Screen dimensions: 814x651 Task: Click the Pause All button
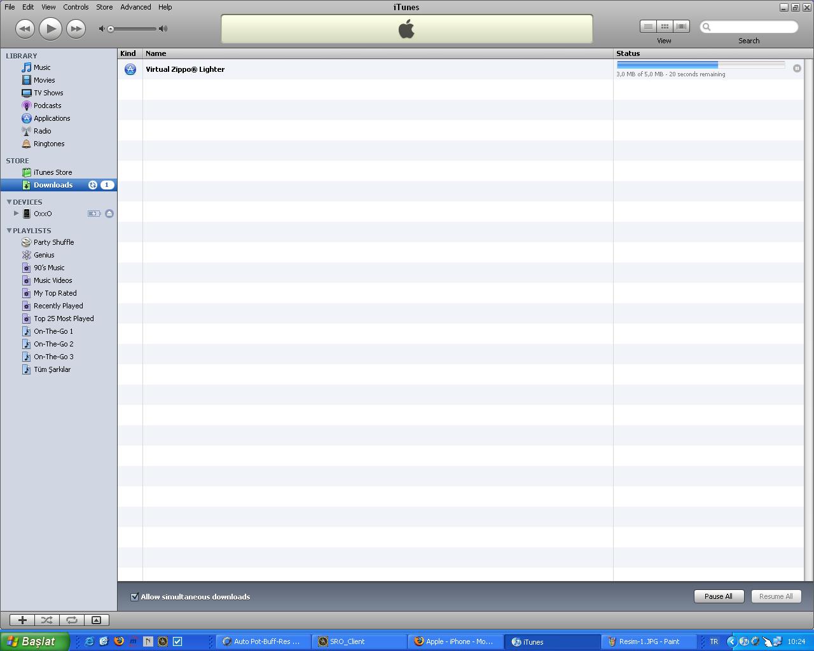point(719,596)
